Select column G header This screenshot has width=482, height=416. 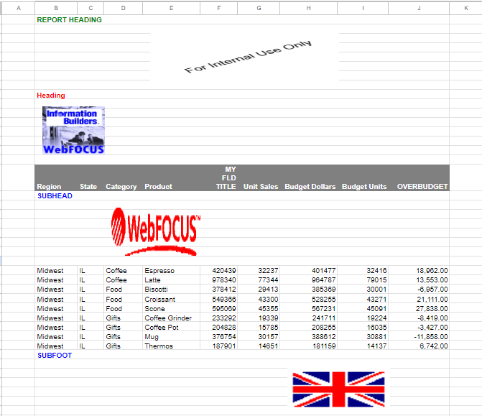point(259,9)
